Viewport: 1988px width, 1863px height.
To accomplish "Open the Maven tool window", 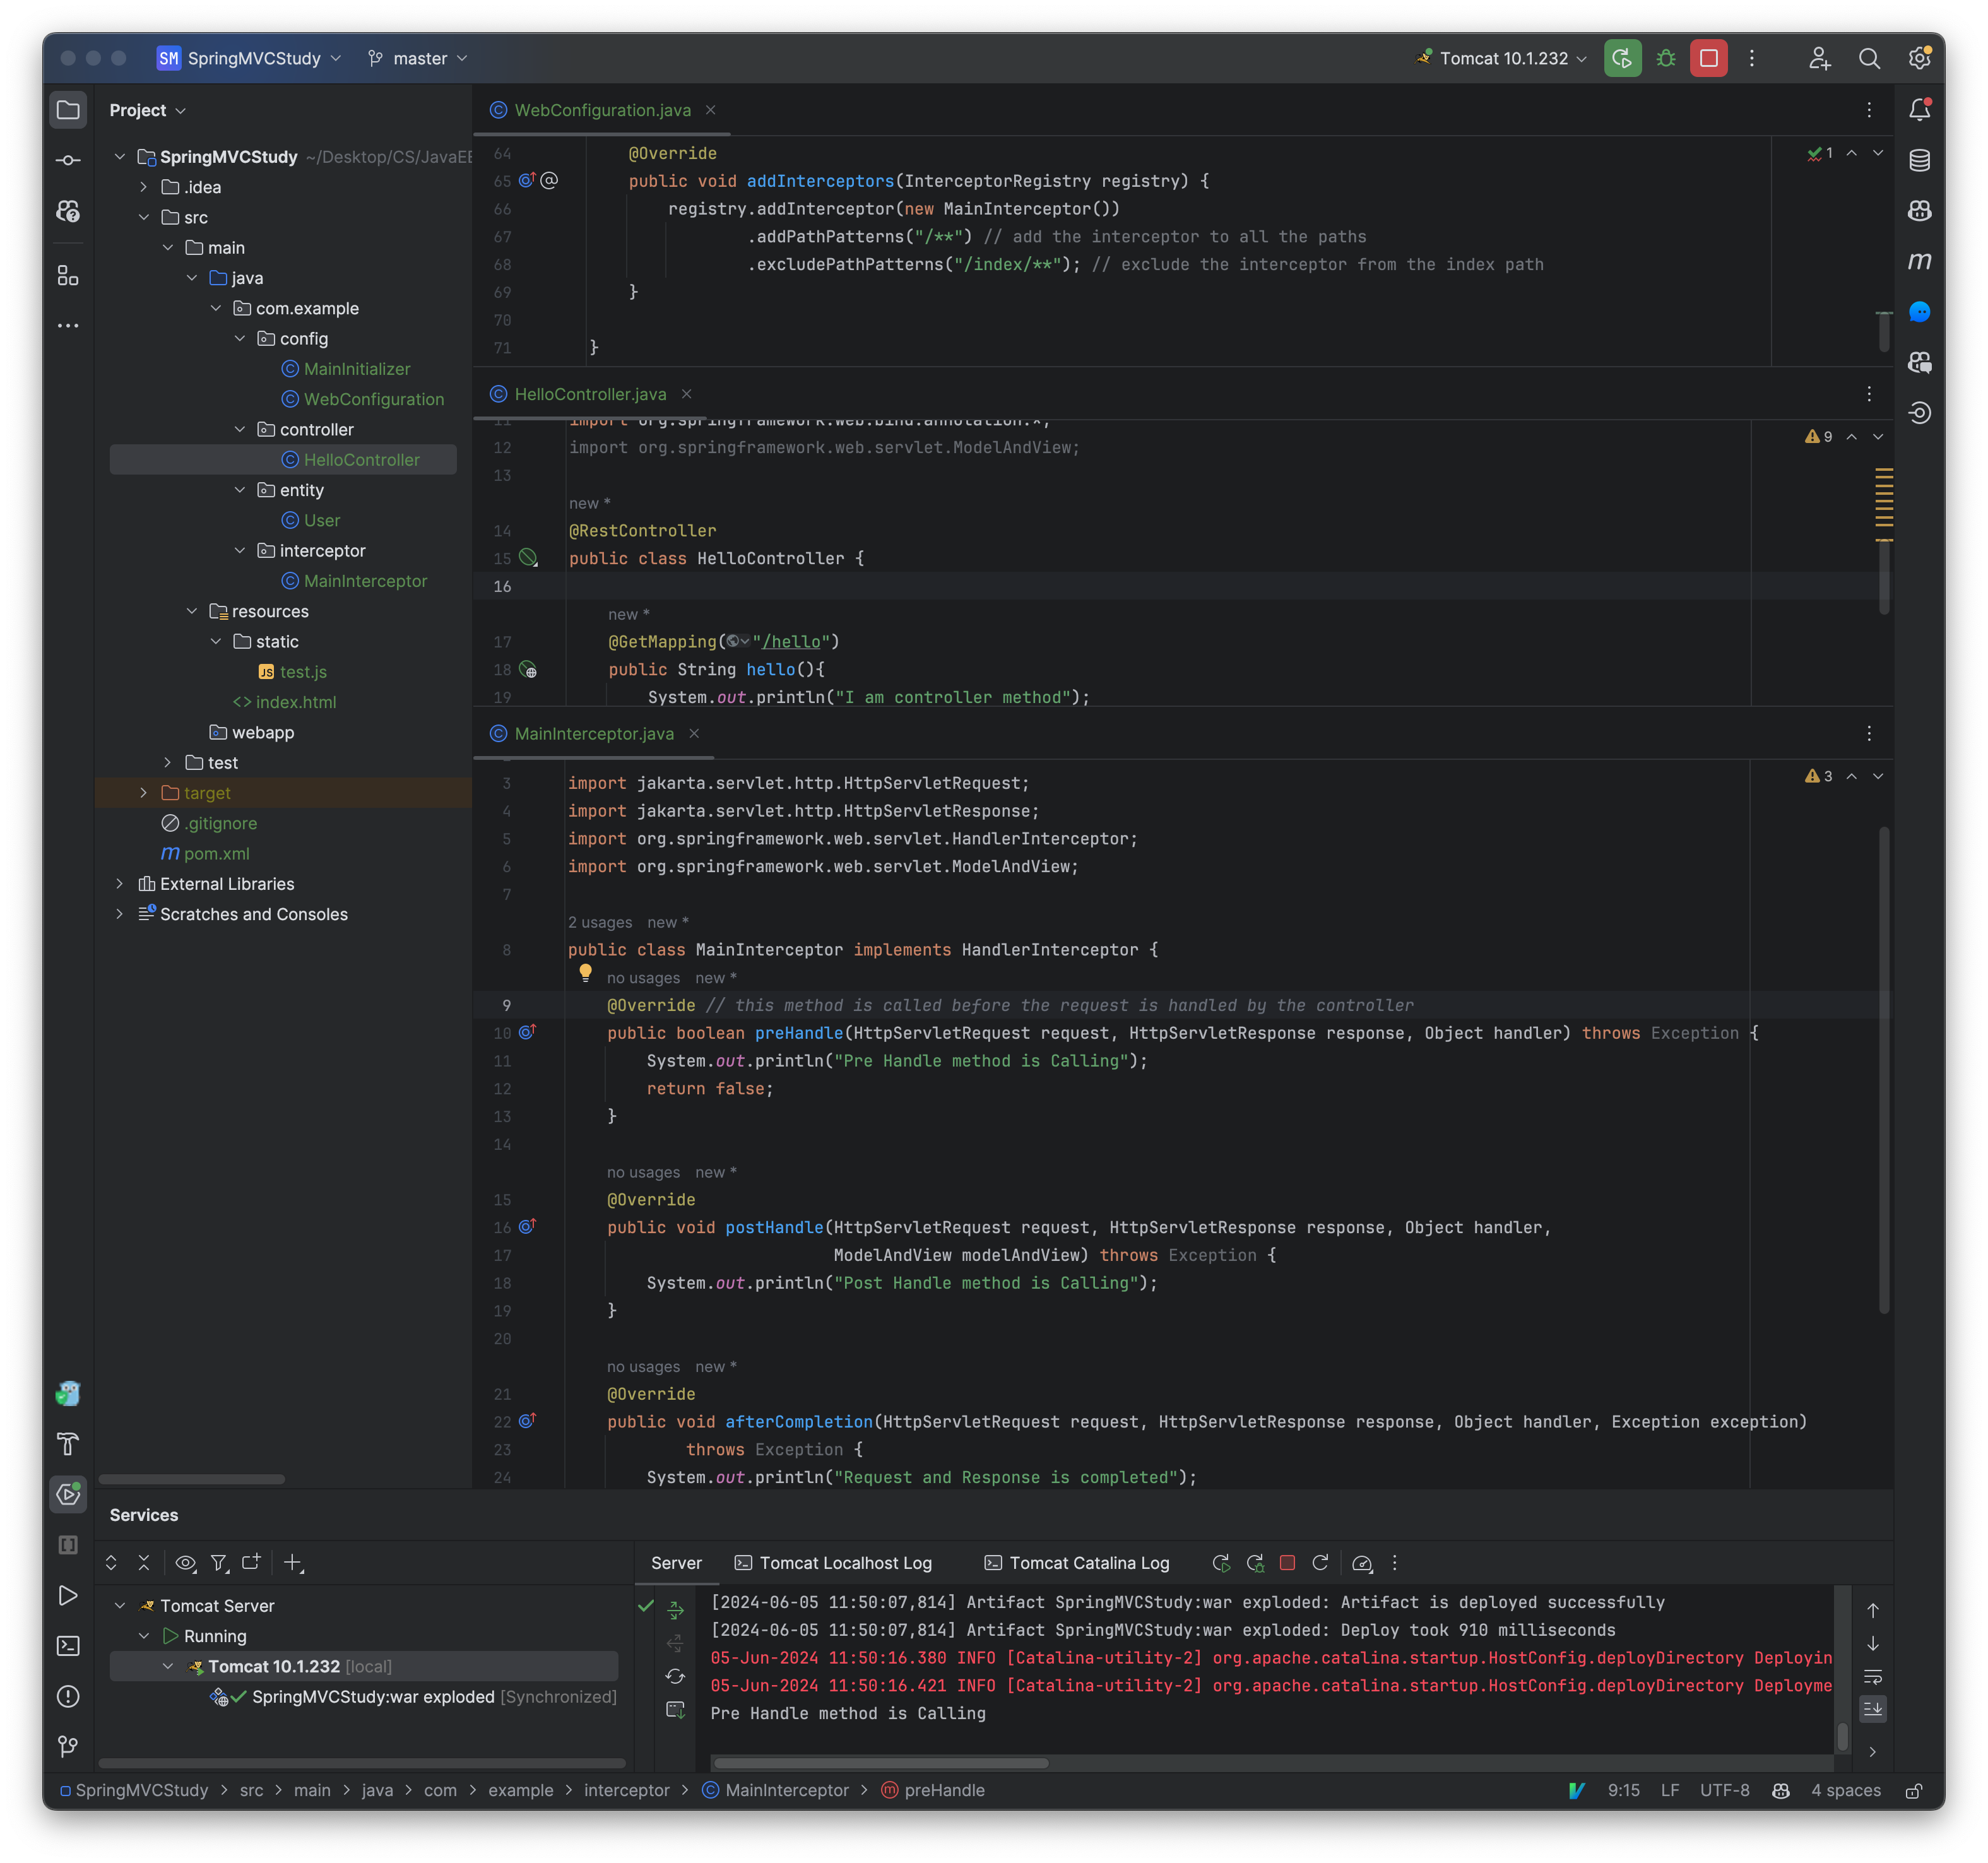I will [1920, 261].
